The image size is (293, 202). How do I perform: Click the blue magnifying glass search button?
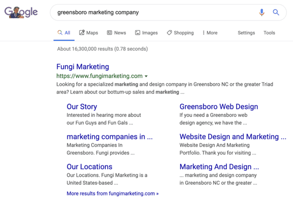click(276, 12)
